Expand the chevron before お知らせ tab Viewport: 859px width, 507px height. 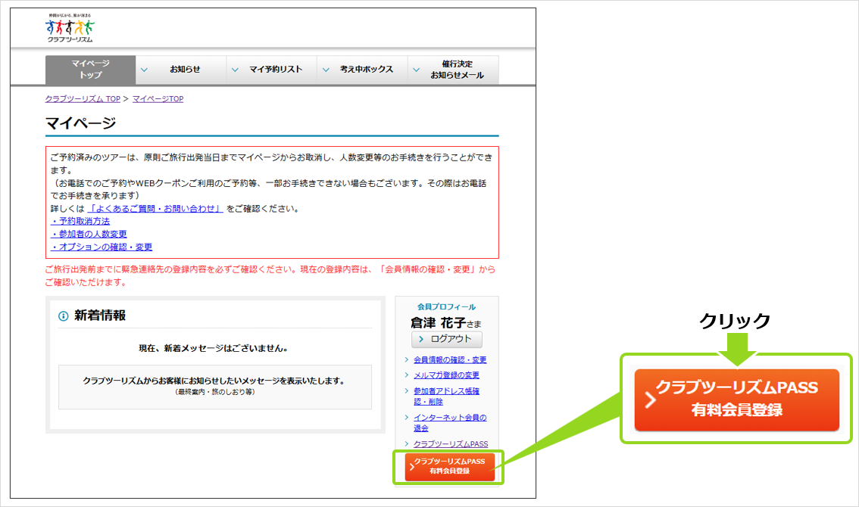145,70
